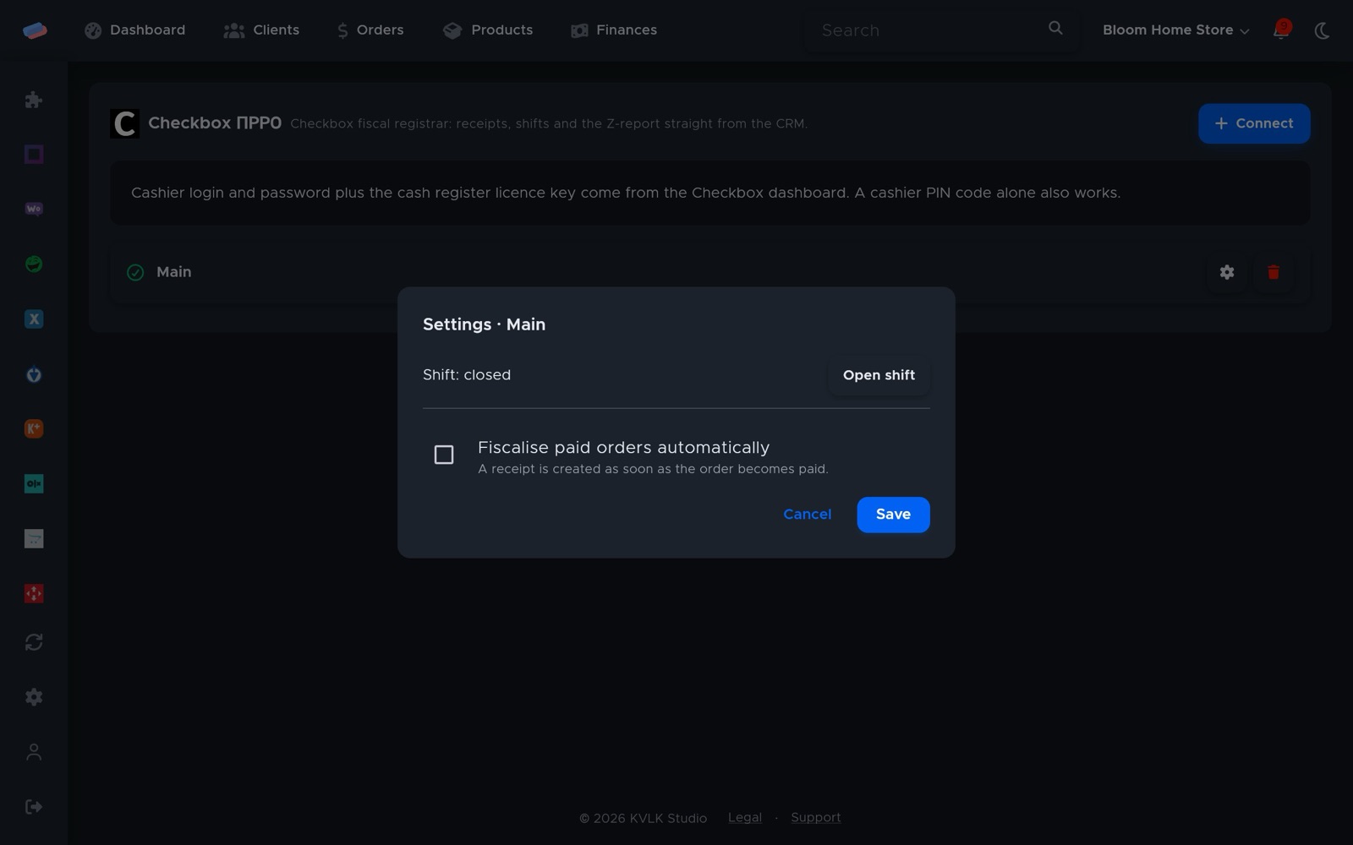This screenshot has height=845, width=1353.
Task: Click the logout icon in sidebar
Action: pyautogui.click(x=34, y=807)
